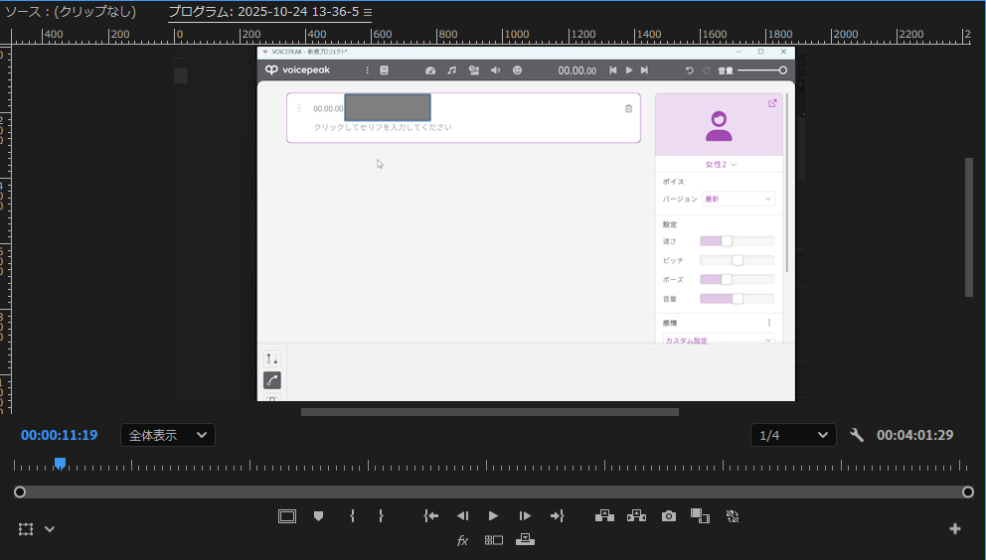The width and height of the screenshot is (986, 560).
Task: Open the wrench settings menu
Action: [x=857, y=435]
